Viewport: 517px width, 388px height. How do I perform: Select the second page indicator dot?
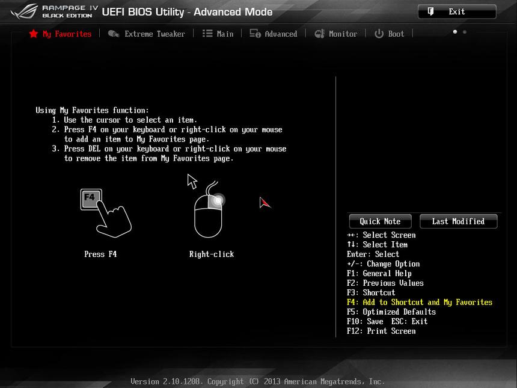click(464, 32)
